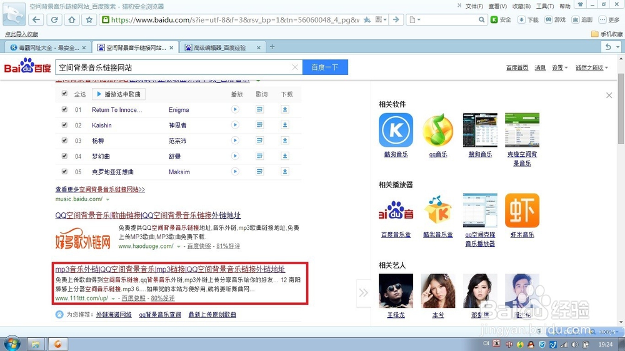Show lyrics for 梦幻曲
The height and width of the screenshot is (351, 625).
pos(259,156)
